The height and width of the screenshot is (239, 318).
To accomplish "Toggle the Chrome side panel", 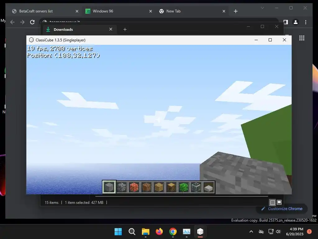I will [286, 22].
